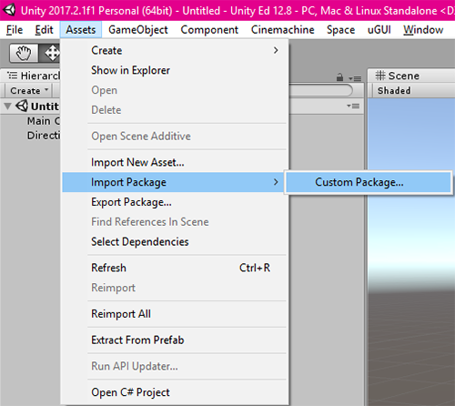
Task: Open the Window menu
Action: pyautogui.click(x=423, y=30)
